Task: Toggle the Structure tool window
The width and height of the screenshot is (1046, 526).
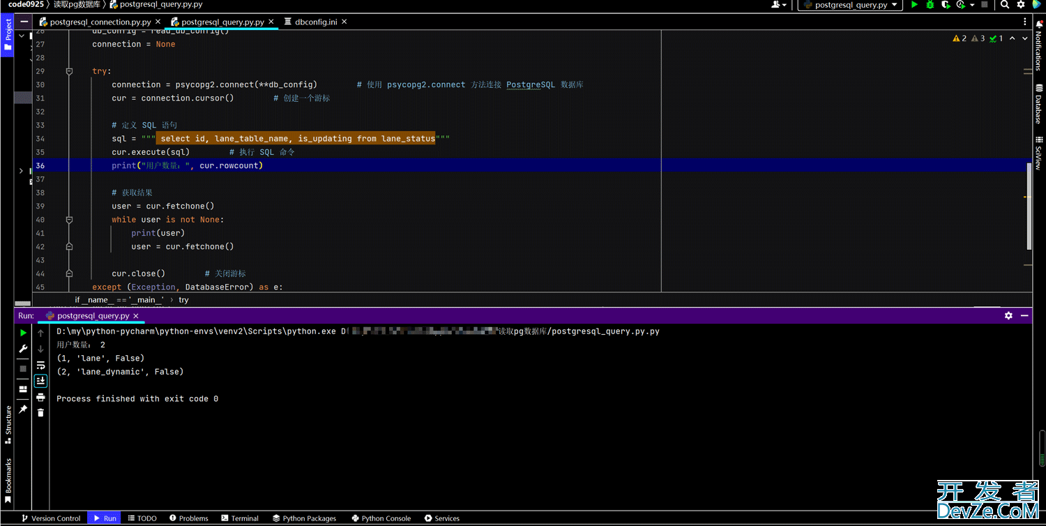Action: tap(8, 425)
